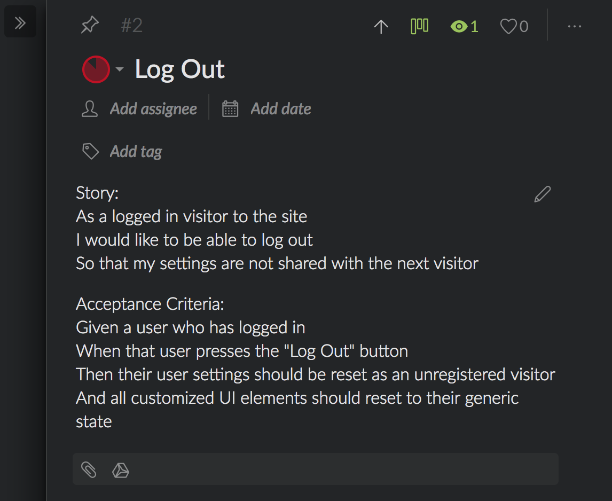This screenshot has height=501, width=612.
Task: Pin this card using the pushpin icon
Action: (x=89, y=25)
